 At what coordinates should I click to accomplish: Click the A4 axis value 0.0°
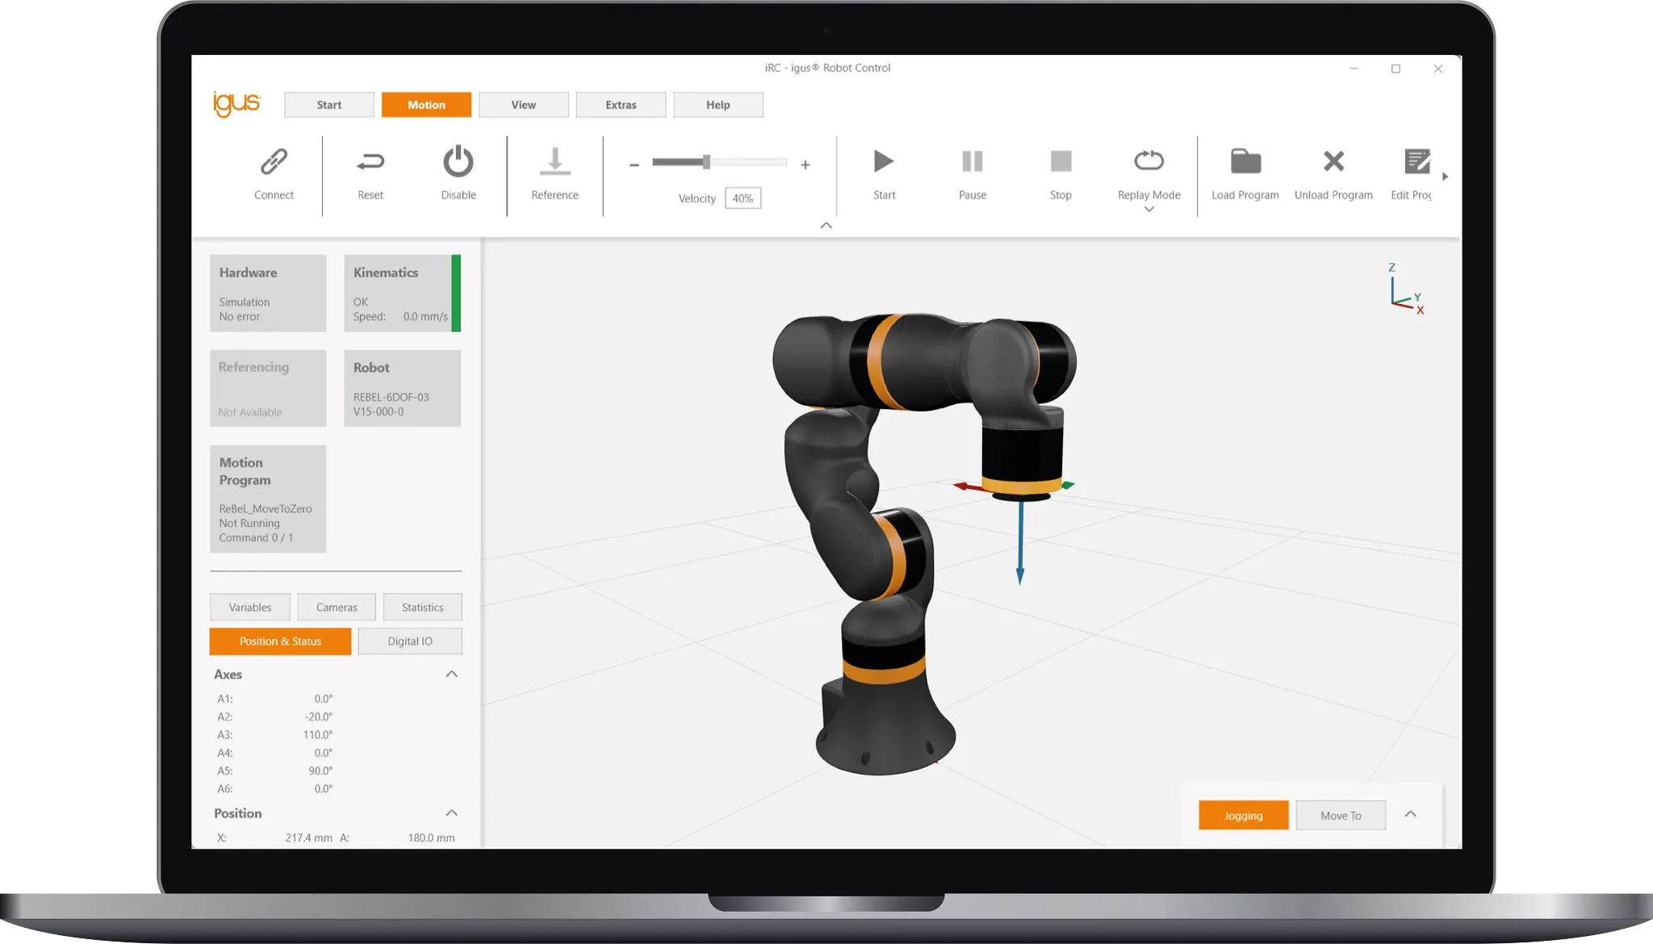[x=323, y=753]
